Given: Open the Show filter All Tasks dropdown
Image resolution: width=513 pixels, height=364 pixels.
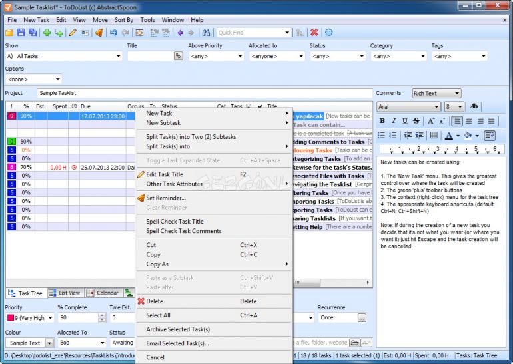Looking at the screenshot, I should tap(119, 56).
